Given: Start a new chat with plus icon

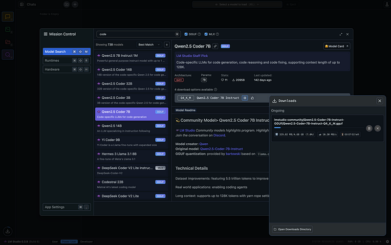Looking at the screenshot, I should point(75,4).
